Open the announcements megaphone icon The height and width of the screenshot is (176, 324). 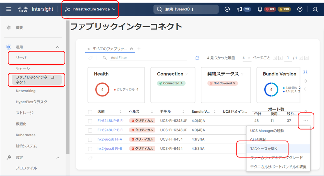click(239, 9)
